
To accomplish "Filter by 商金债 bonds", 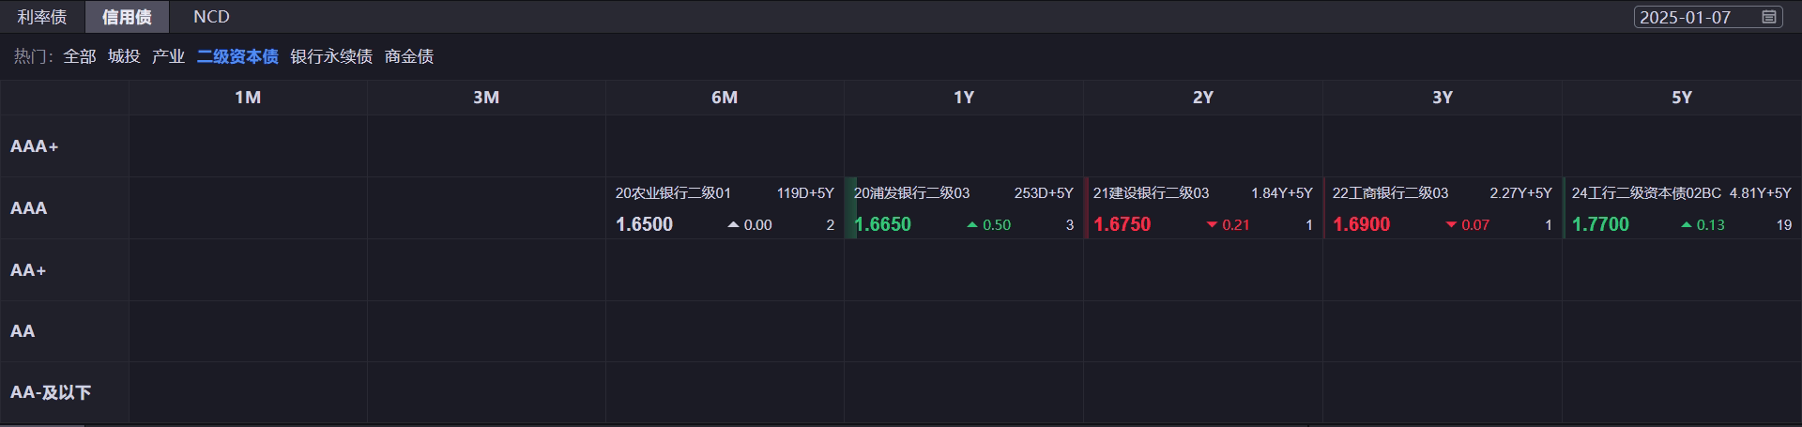I will (x=409, y=56).
